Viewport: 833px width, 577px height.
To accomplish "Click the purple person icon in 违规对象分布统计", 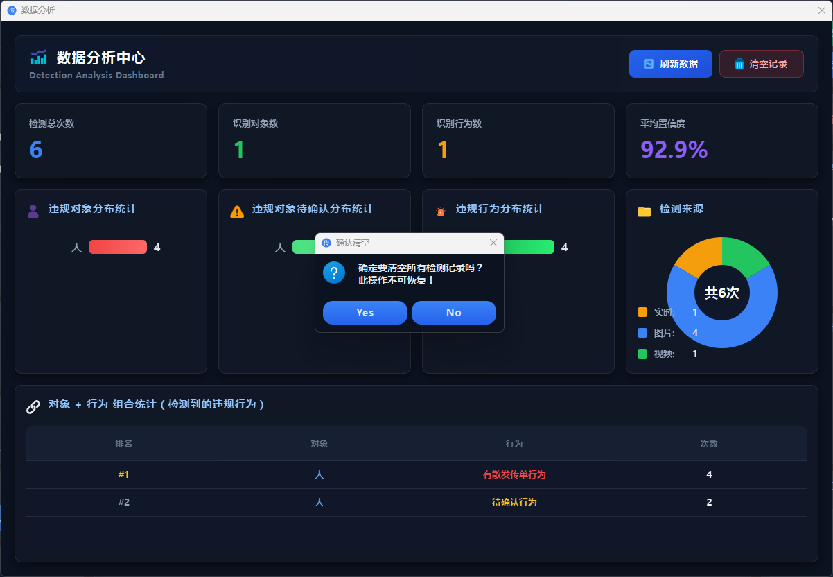I will (33, 211).
